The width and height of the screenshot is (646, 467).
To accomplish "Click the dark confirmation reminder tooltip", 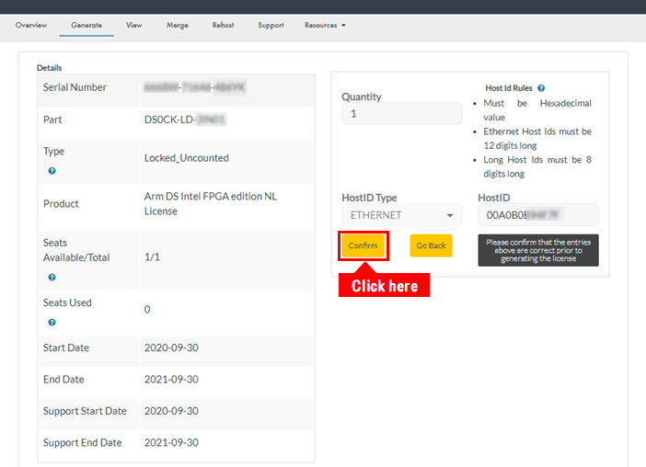I will click(x=537, y=250).
